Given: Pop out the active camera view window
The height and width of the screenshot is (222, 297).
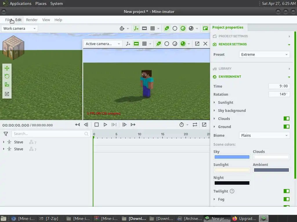Looking at the screenshot, I should (x=197, y=44).
